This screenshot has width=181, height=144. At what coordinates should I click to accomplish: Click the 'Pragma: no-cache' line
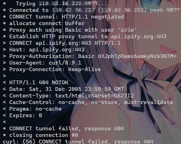coord(32,109)
